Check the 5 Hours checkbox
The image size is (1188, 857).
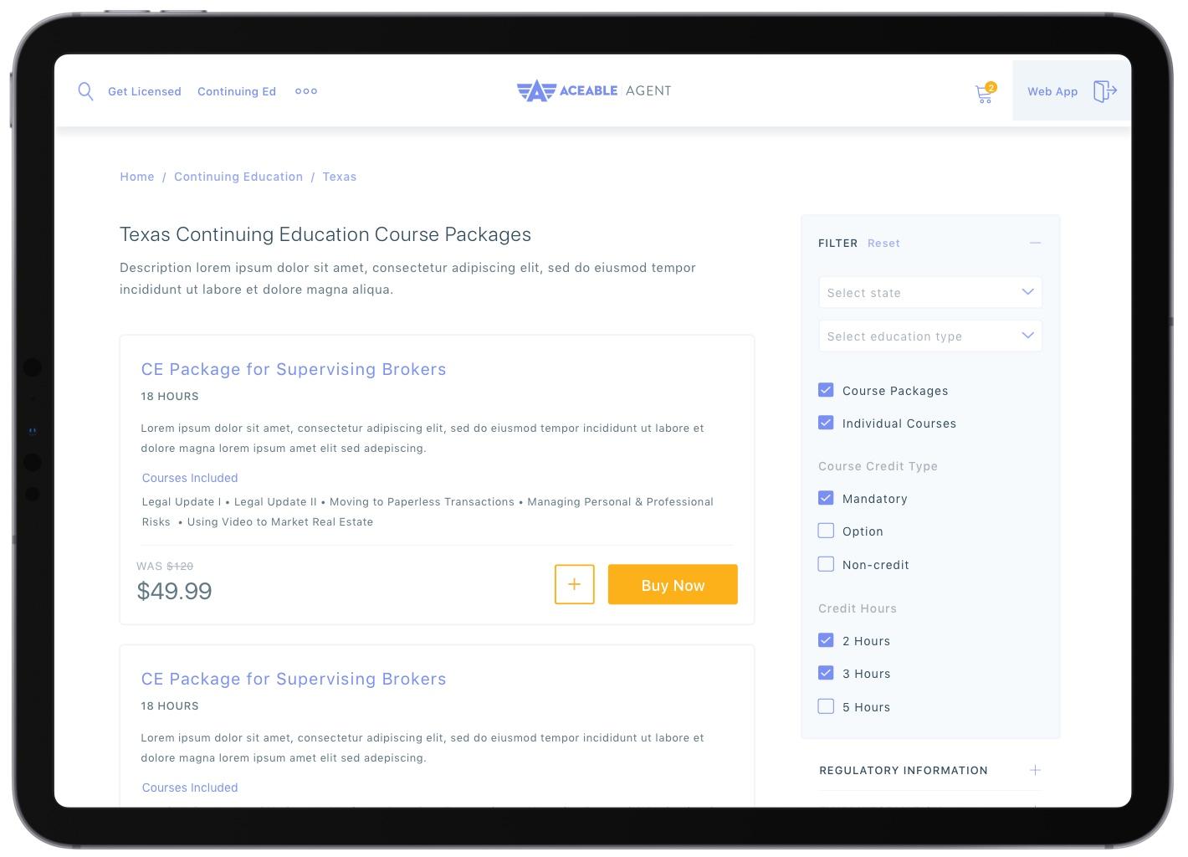(826, 706)
